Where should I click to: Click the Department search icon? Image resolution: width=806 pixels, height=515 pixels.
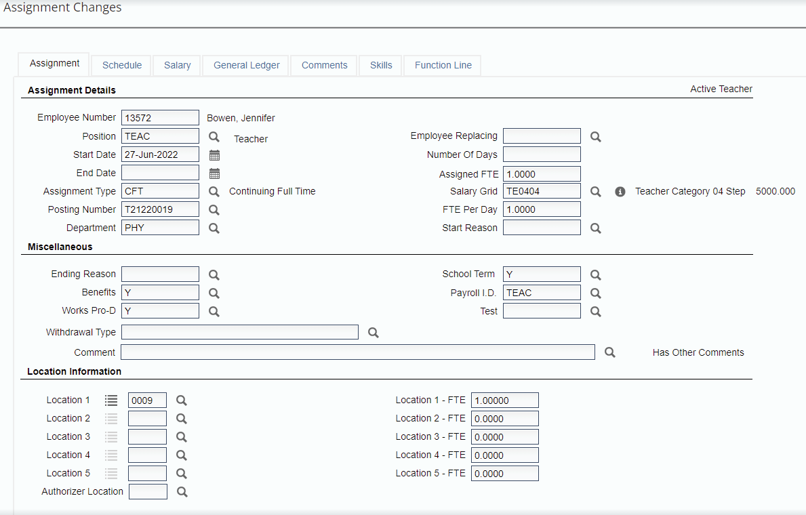(214, 228)
